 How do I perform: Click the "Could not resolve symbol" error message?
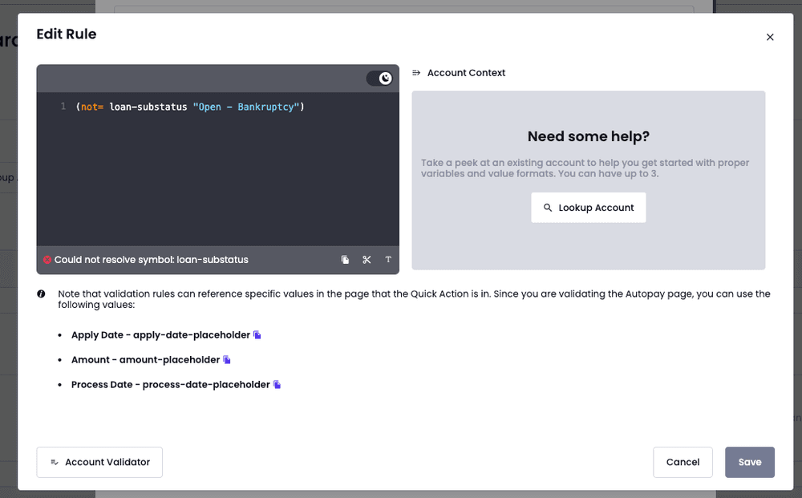pyautogui.click(x=151, y=260)
